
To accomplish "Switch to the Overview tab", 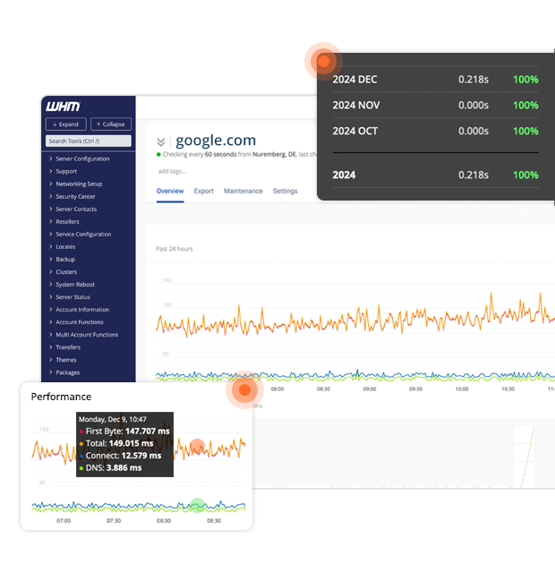I will pyautogui.click(x=170, y=191).
